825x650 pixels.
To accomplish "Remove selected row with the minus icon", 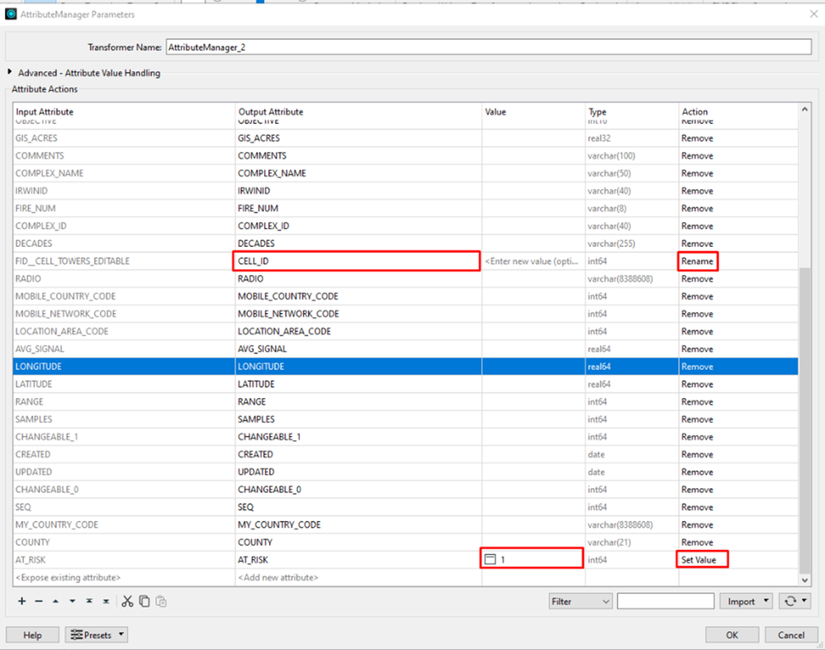I will [39, 601].
